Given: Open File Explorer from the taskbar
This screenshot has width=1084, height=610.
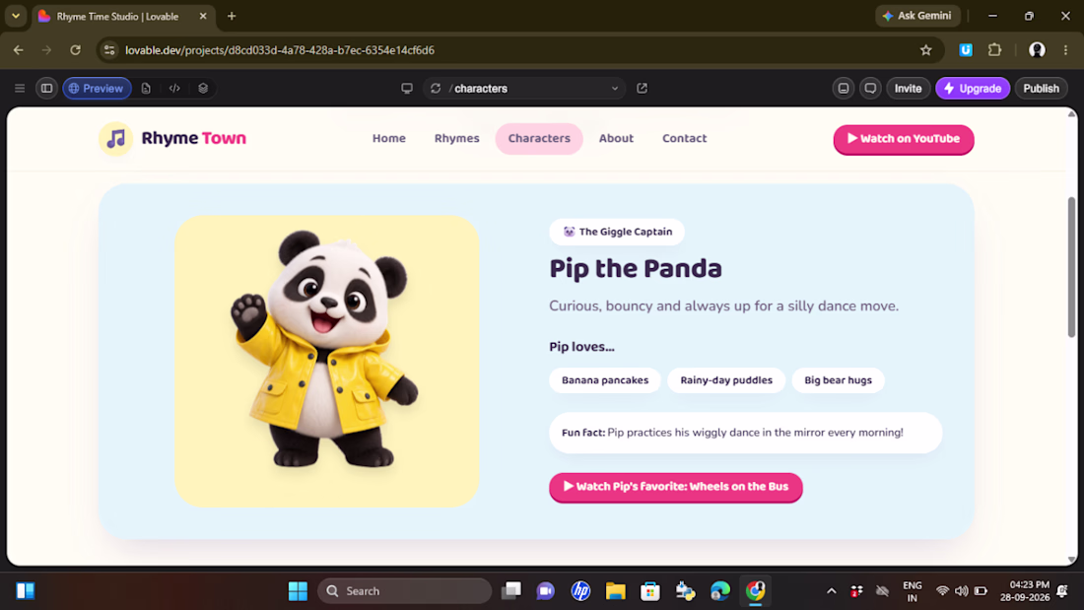Looking at the screenshot, I should [x=615, y=590].
